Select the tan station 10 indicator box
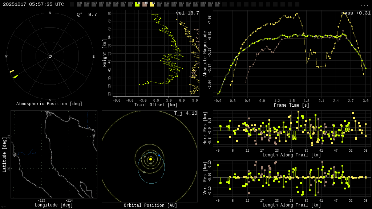Image resolution: width=372 pixels, height=209 pixels. [x=145, y=4]
